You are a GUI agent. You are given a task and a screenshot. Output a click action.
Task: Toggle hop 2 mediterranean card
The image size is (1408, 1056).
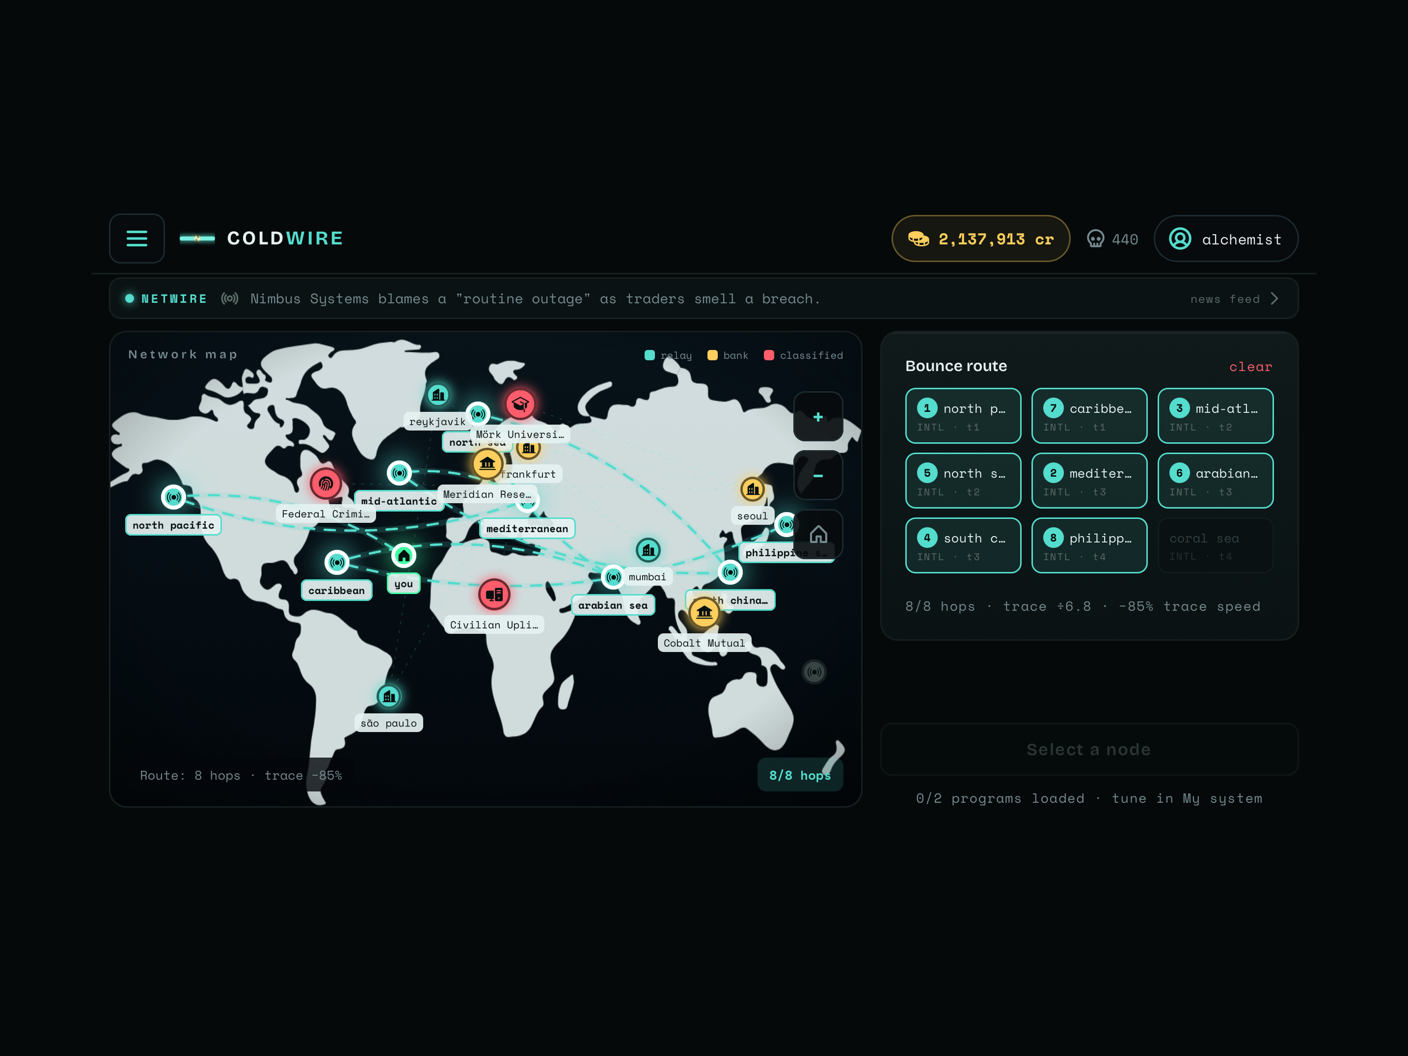click(x=1089, y=480)
